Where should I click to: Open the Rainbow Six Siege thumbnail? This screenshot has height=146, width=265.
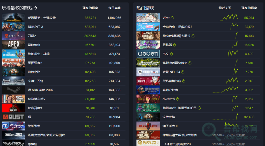(x=13, y=135)
